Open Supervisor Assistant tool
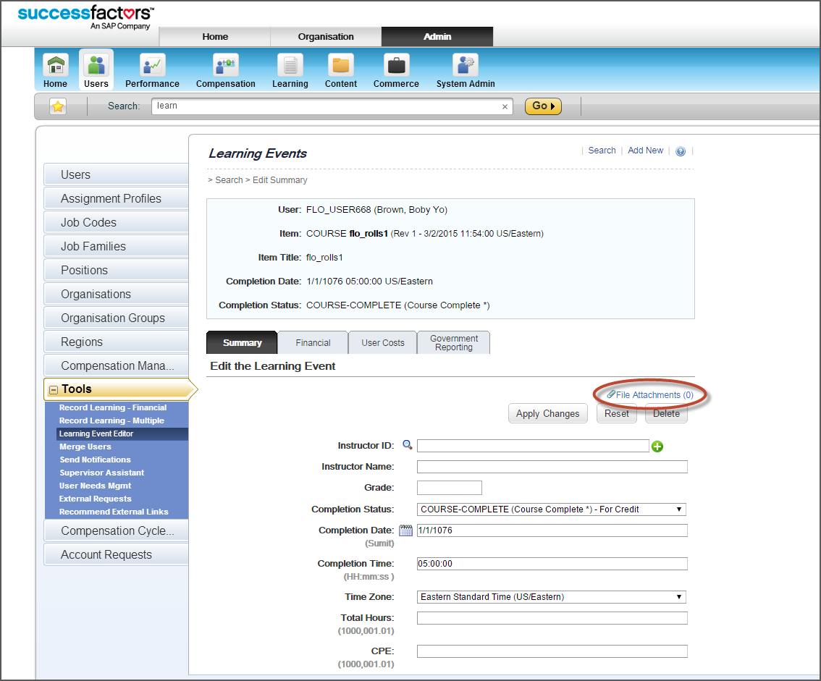 coord(101,473)
